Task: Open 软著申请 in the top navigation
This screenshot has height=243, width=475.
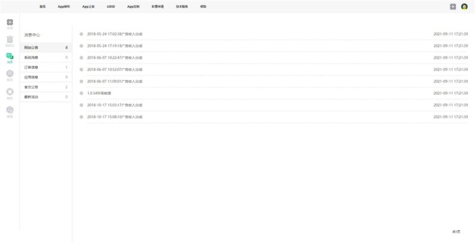Action: [157, 7]
